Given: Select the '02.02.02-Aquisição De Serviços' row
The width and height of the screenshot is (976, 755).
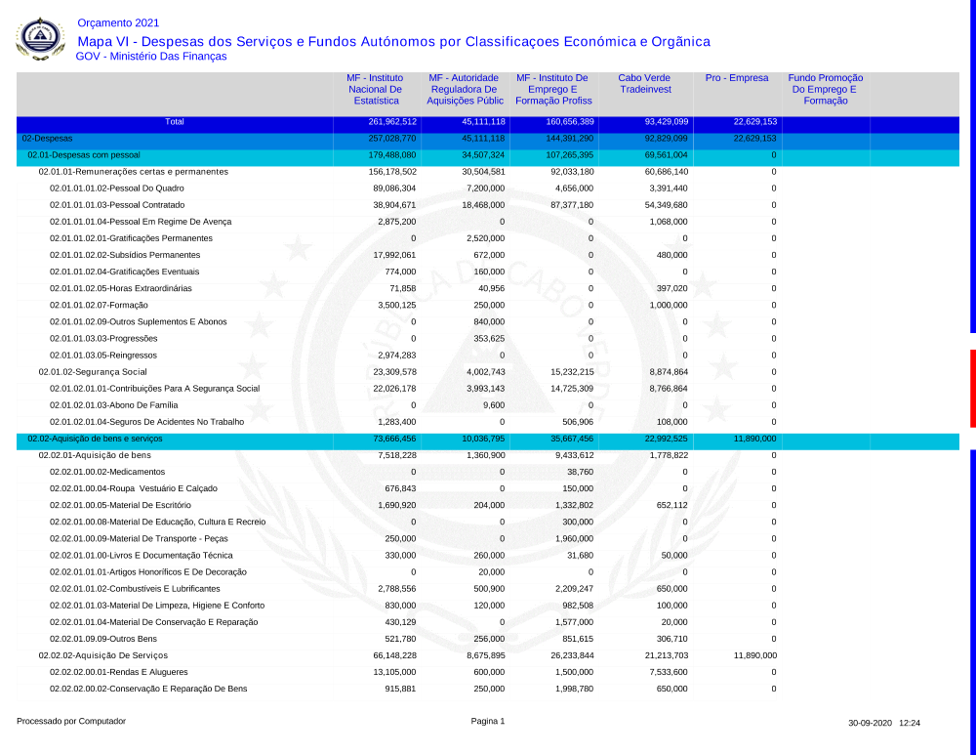Looking at the screenshot, I should 102,655.
